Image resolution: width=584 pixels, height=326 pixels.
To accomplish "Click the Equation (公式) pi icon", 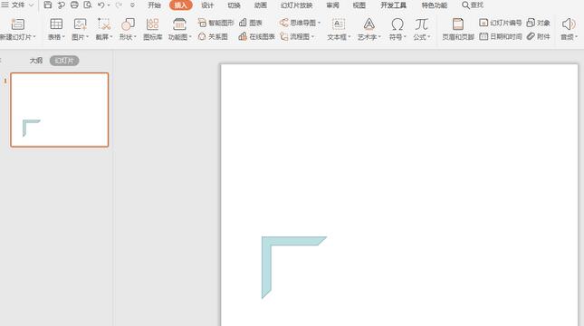I will point(421,24).
